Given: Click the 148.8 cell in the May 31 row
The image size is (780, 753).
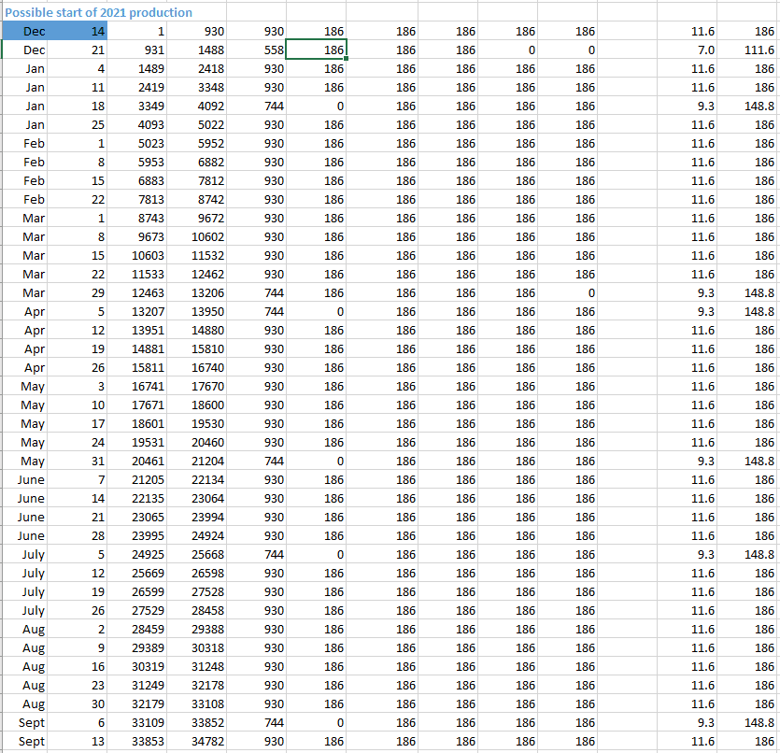Looking at the screenshot, I should tap(758, 461).
